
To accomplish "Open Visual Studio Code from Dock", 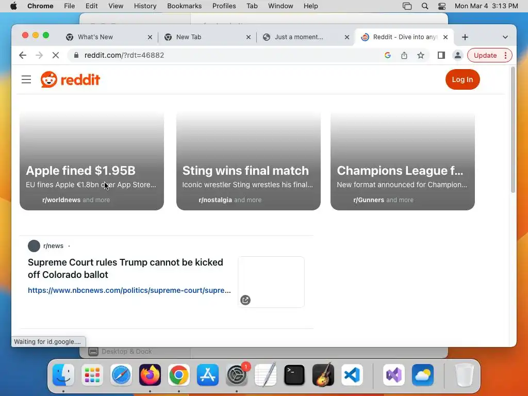I will 352,374.
